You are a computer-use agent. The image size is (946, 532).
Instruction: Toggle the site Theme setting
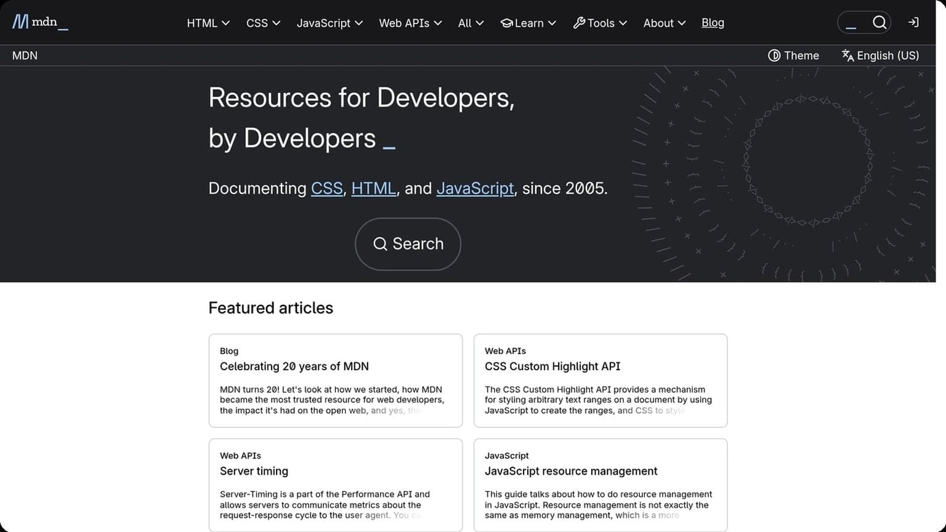(794, 55)
